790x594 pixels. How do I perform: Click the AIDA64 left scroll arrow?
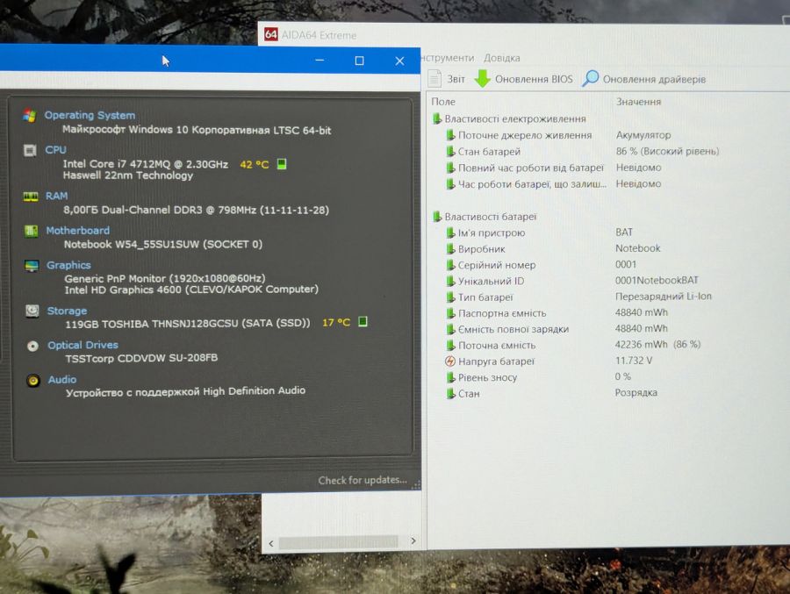coord(271,543)
